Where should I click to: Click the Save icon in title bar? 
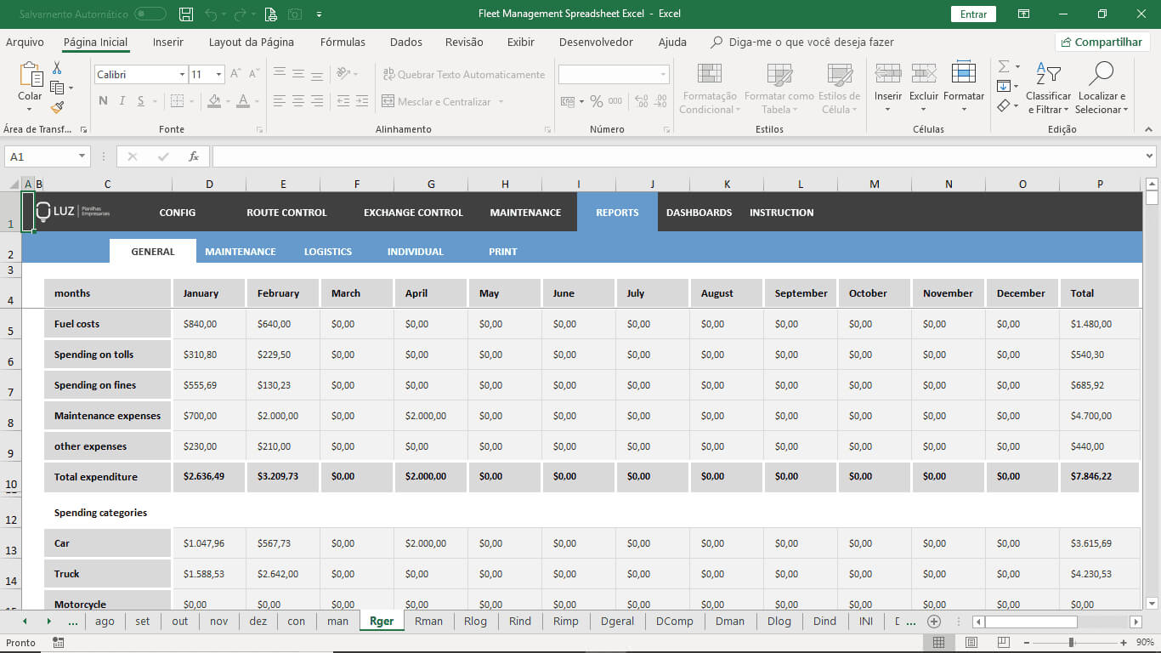(186, 14)
